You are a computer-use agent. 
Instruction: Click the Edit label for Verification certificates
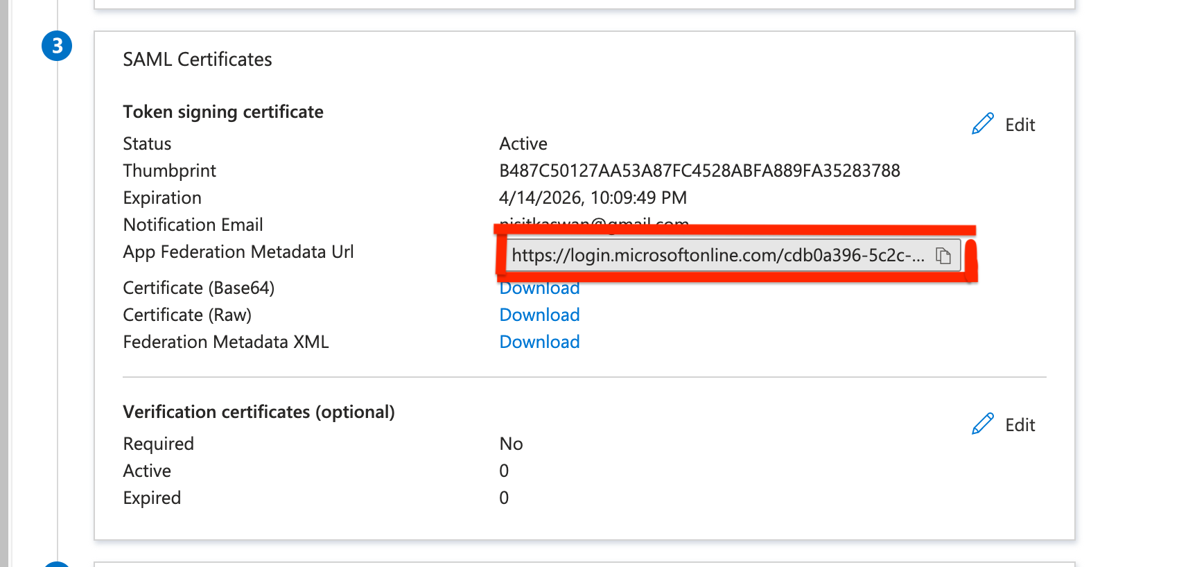point(1020,425)
